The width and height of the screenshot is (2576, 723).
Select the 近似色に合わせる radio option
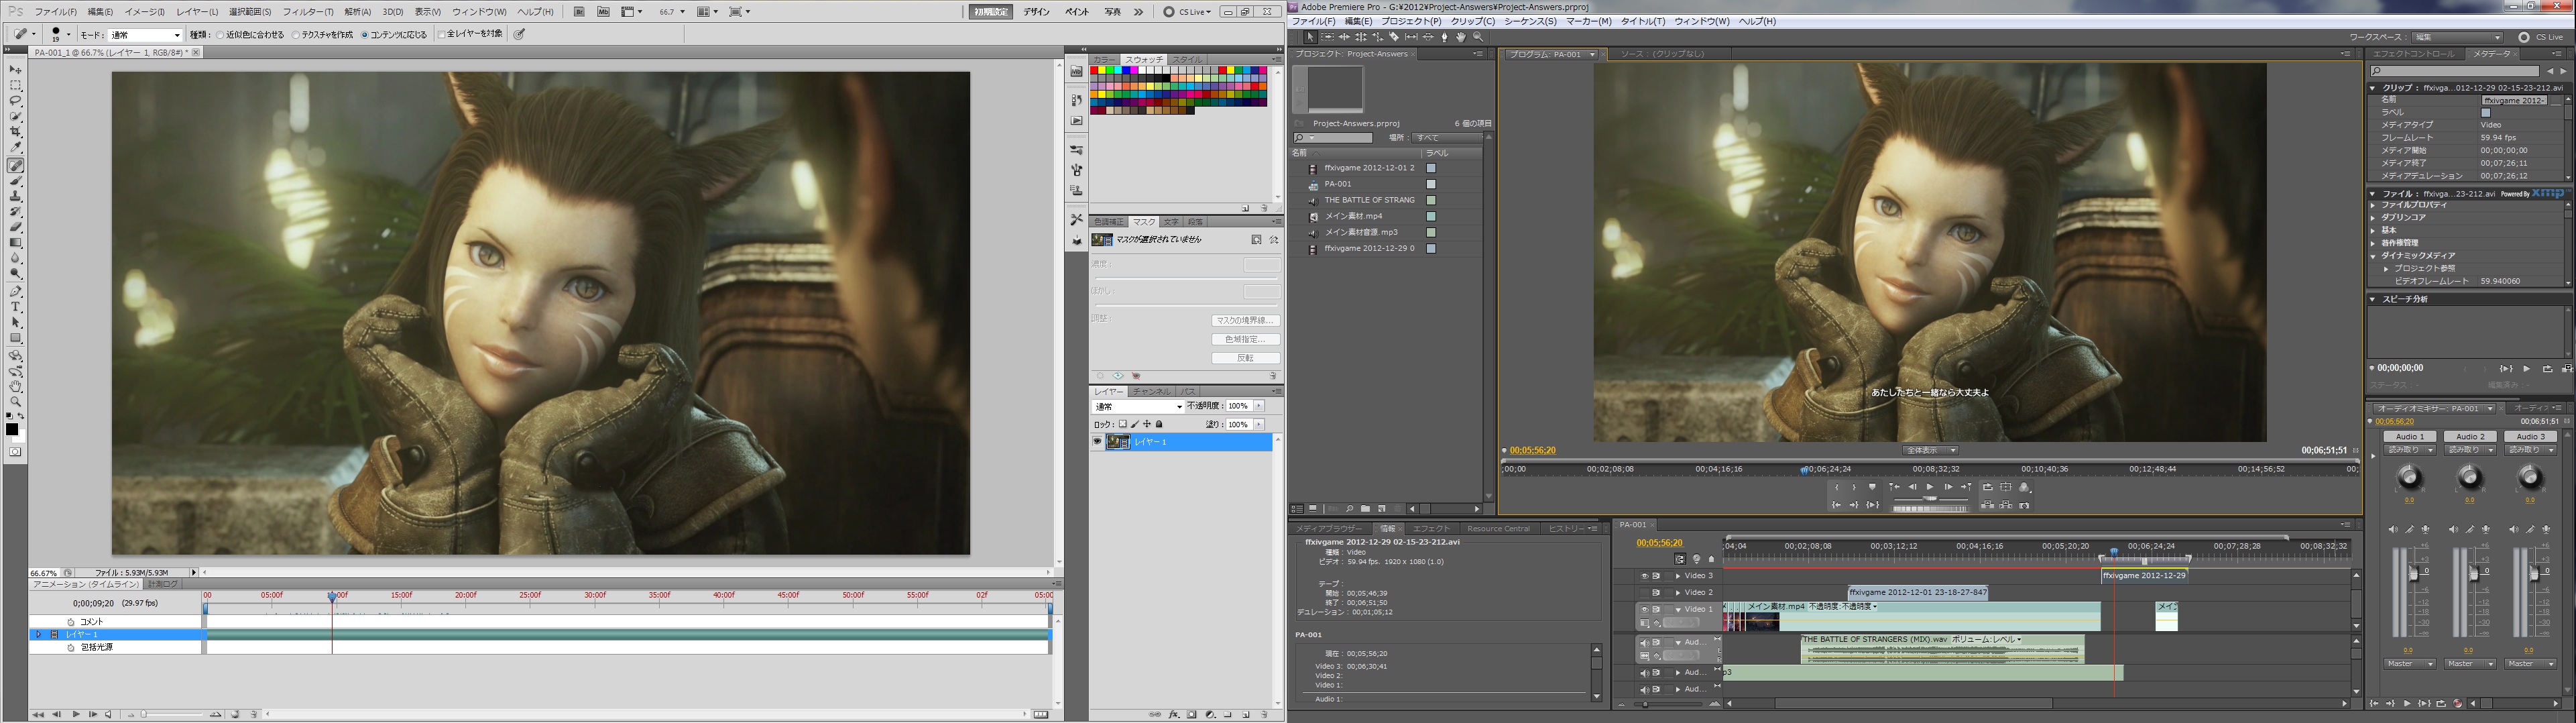[250, 34]
